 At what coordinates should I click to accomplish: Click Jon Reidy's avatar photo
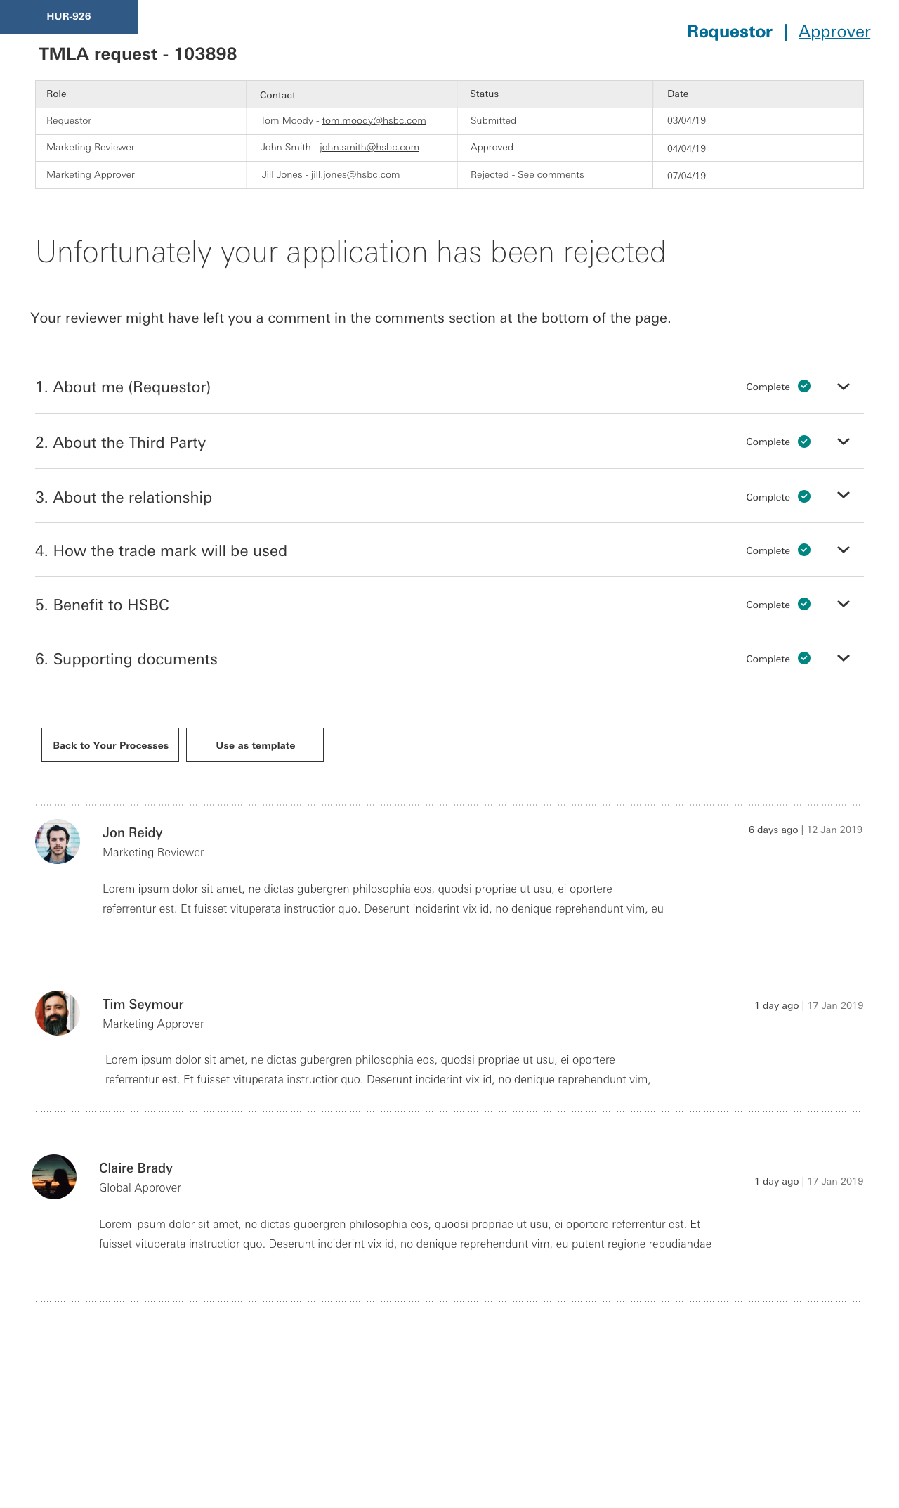point(58,842)
